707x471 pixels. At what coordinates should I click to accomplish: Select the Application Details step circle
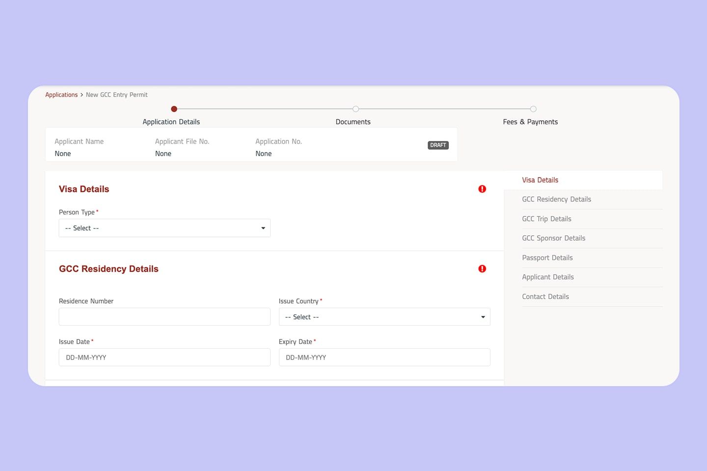tap(174, 109)
